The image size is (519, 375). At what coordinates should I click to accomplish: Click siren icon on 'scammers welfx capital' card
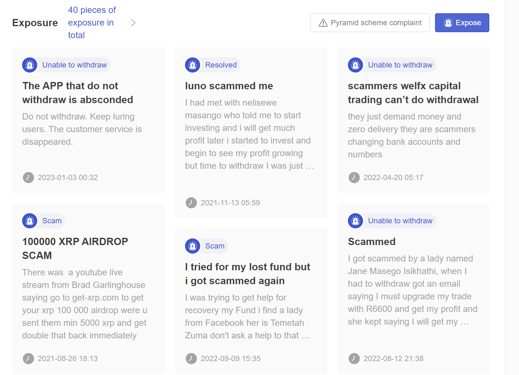click(x=355, y=65)
